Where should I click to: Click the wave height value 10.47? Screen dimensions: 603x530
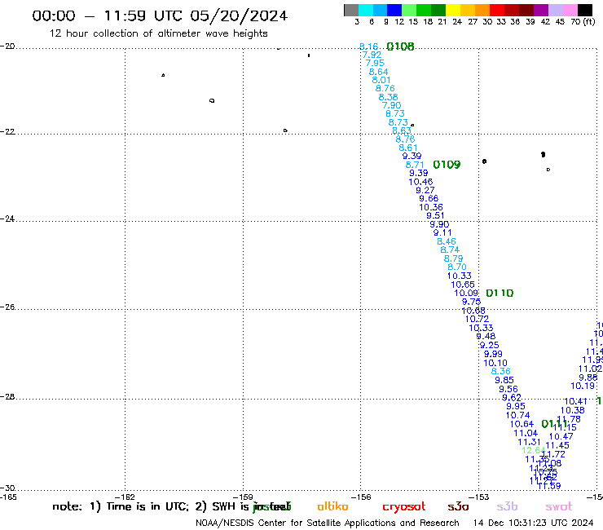pos(561,437)
